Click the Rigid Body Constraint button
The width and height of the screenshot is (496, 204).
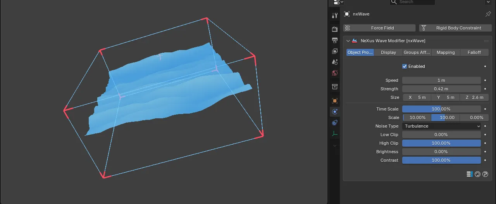click(455, 28)
